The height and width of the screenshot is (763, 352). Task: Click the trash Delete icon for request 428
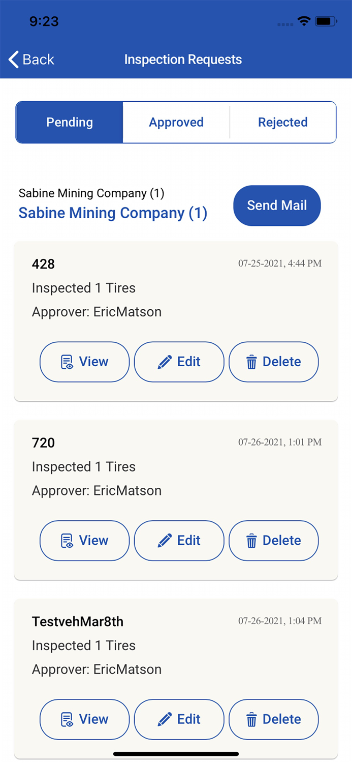click(x=251, y=362)
